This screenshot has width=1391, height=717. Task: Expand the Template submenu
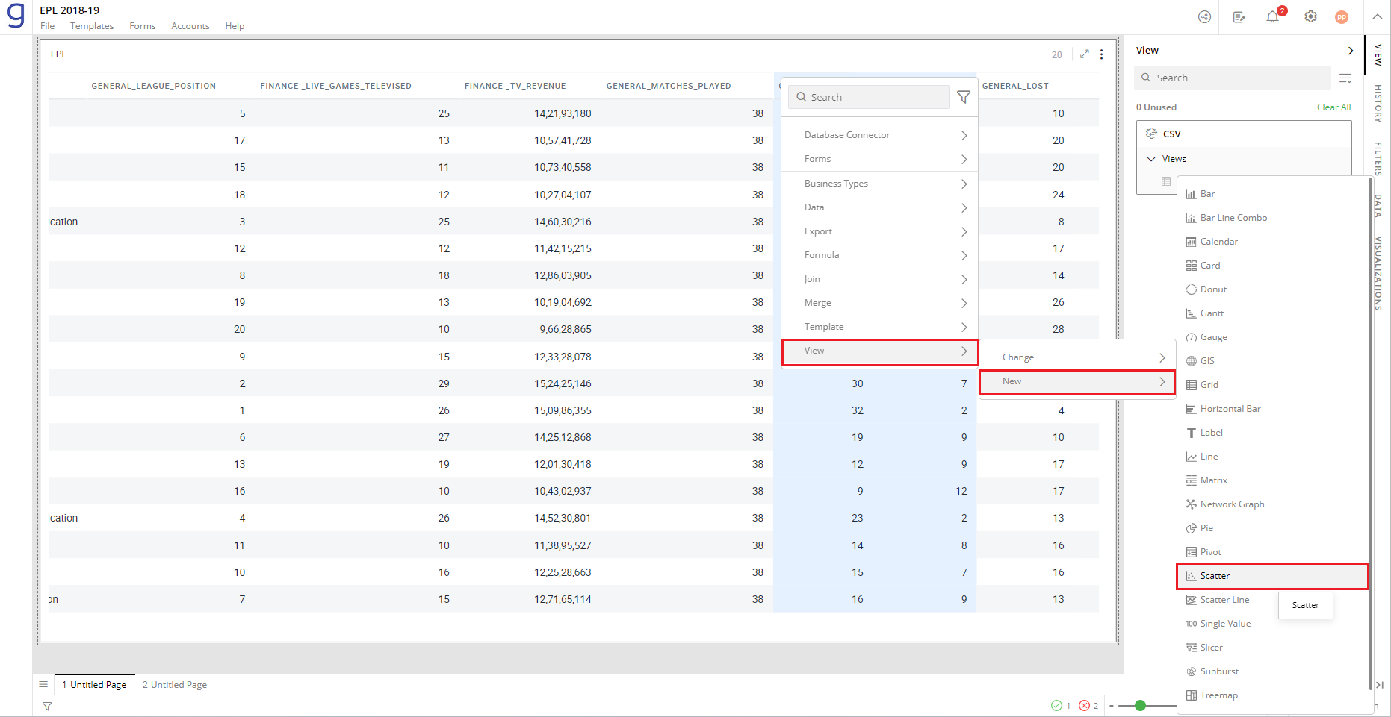[x=879, y=327]
